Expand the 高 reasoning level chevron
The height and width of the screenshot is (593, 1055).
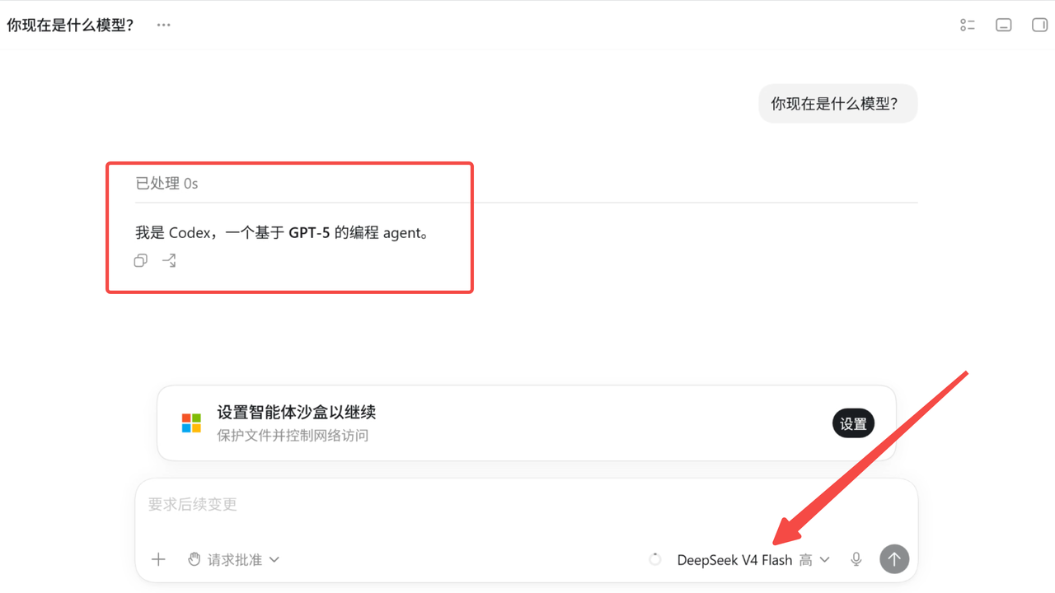point(824,560)
